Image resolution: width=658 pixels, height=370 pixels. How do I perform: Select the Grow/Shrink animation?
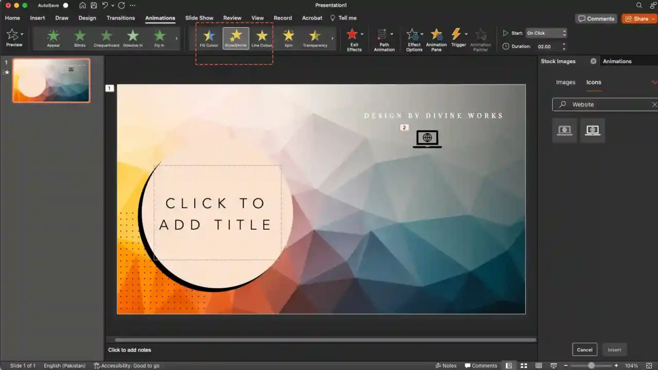235,36
